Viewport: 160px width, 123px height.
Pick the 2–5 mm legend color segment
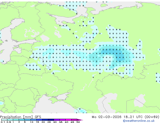pos(22,120)
